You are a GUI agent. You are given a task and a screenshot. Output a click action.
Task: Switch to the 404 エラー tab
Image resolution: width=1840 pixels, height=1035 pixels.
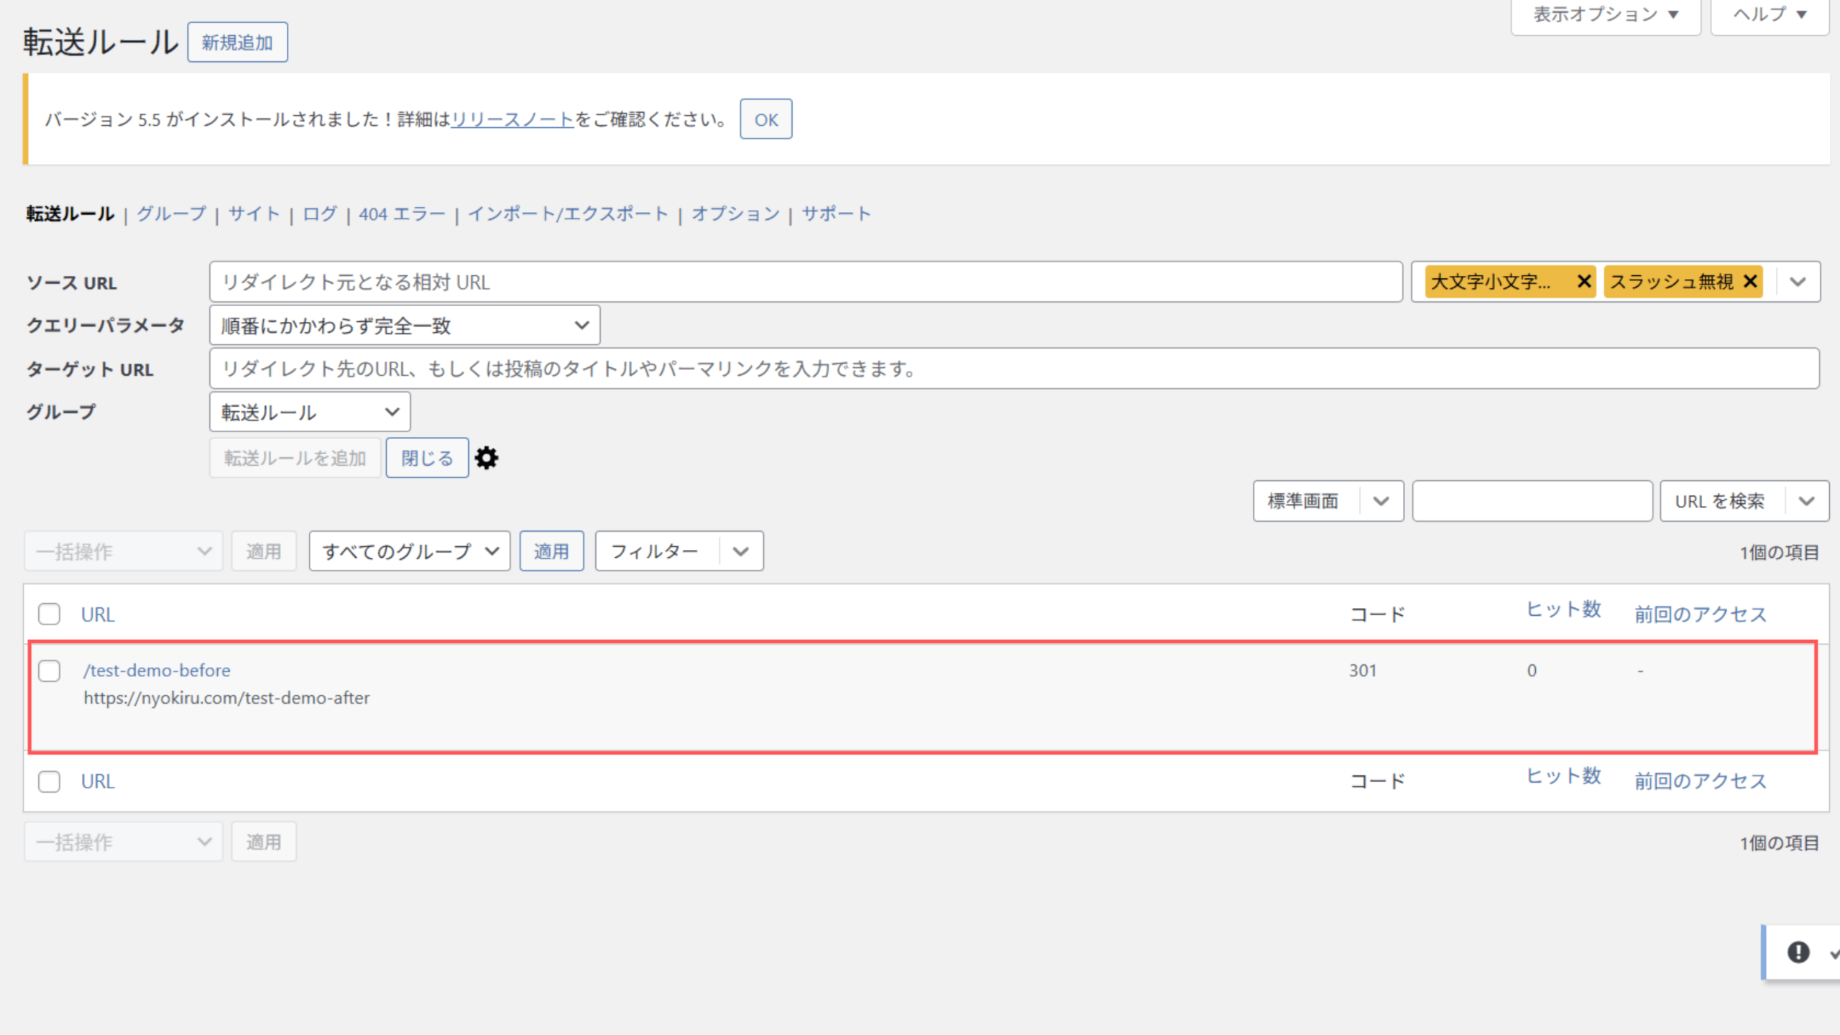(x=402, y=213)
